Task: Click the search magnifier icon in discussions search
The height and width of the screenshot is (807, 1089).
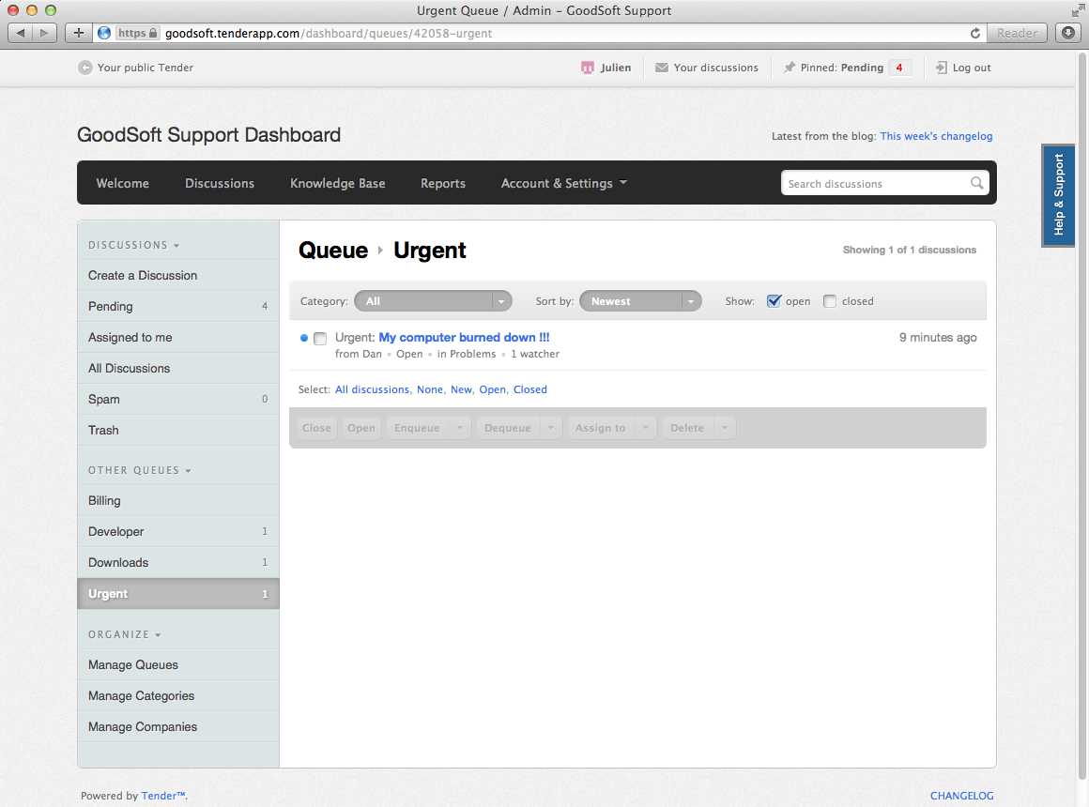Action: (x=976, y=183)
